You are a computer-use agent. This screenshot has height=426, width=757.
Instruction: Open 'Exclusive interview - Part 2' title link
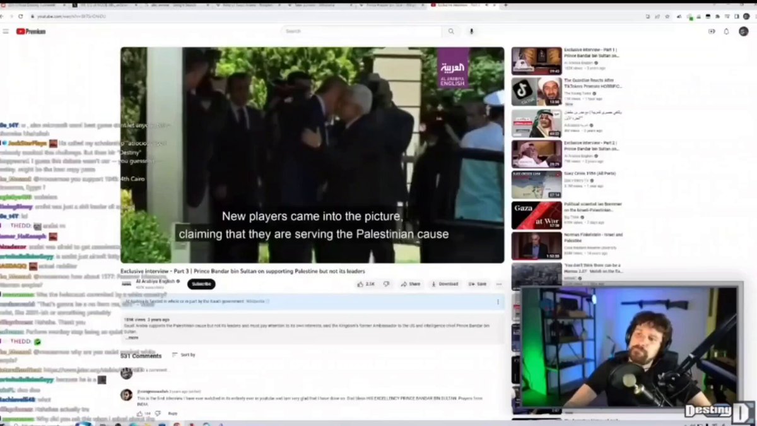pyautogui.click(x=590, y=146)
